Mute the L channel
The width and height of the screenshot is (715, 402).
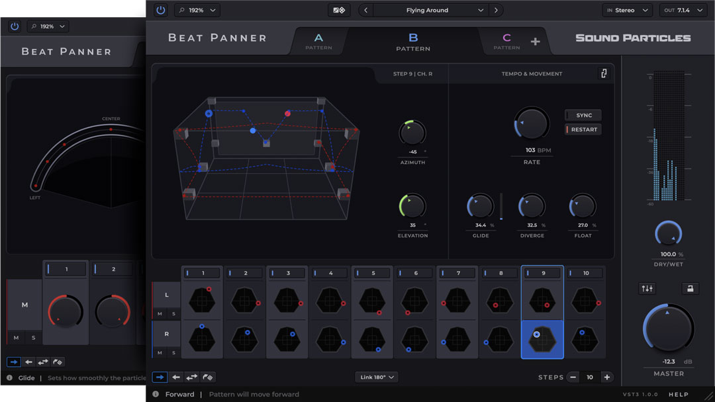(160, 313)
